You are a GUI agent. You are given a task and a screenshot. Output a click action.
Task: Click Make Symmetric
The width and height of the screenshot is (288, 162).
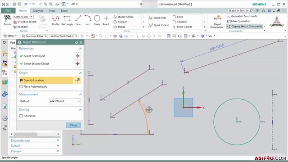click(x=238, y=21)
